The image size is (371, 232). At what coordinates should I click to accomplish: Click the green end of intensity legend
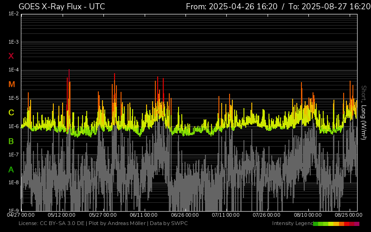pos(316,224)
